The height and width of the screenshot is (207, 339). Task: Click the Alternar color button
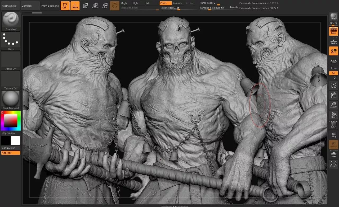(x=11, y=153)
